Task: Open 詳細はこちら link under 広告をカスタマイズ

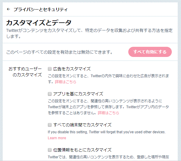Action: pyautogui.click(x=65, y=82)
